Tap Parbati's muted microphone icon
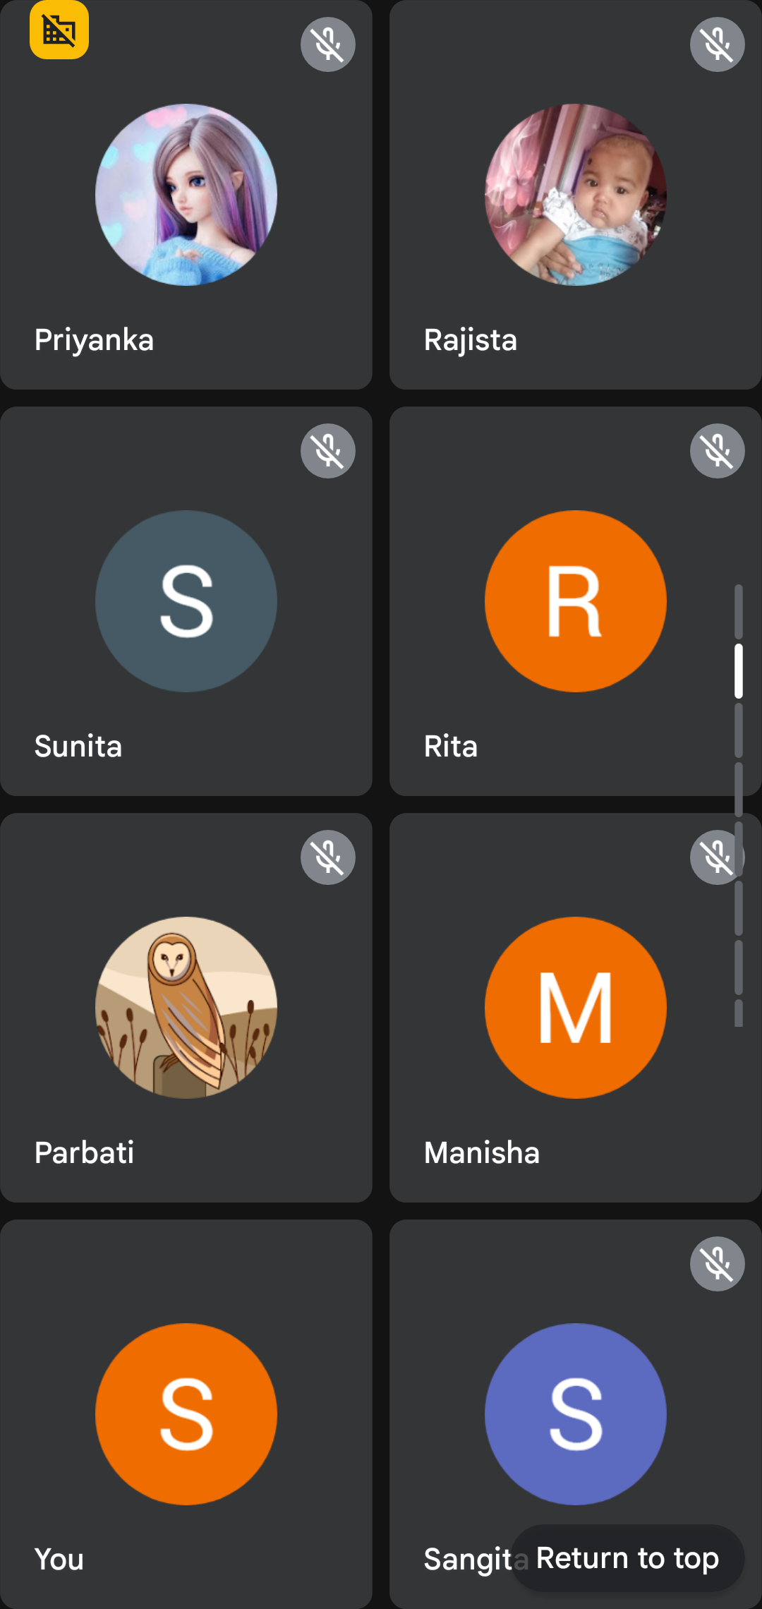The image size is (762, 1609). pyautogui.click(x=328, y=857)
